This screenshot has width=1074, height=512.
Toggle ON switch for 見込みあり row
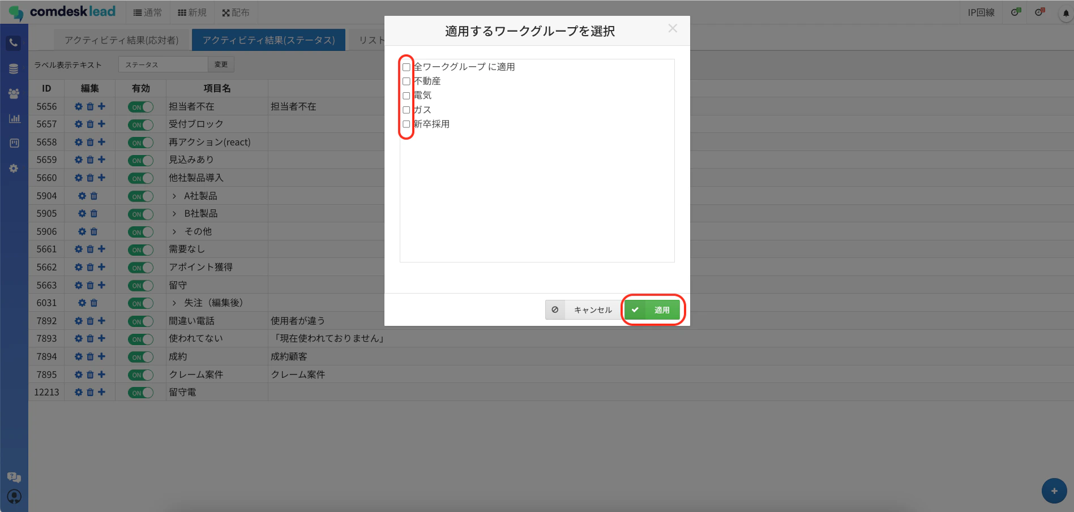(140, 161)
